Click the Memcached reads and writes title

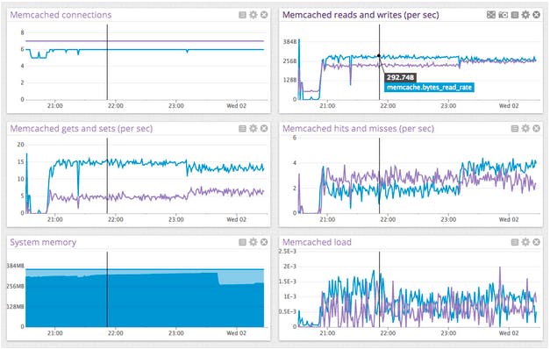[x=361, y=15]
